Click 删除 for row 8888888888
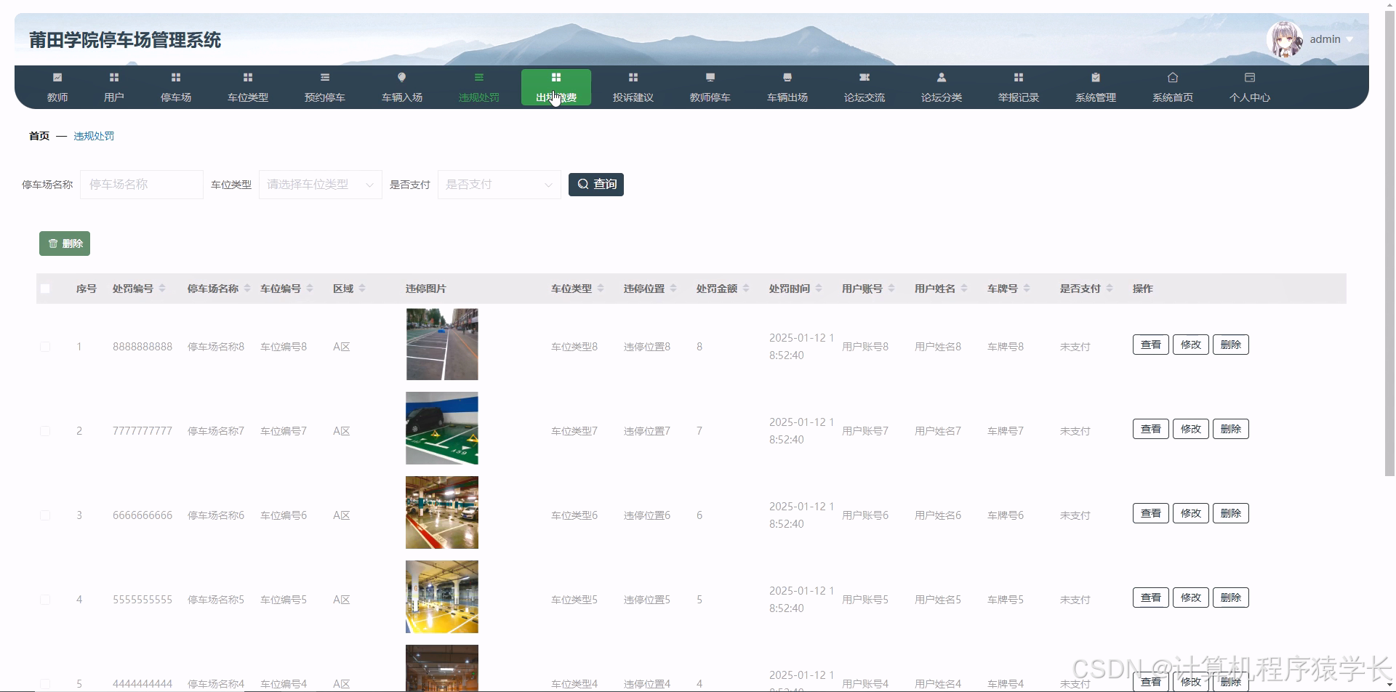 1231,345
